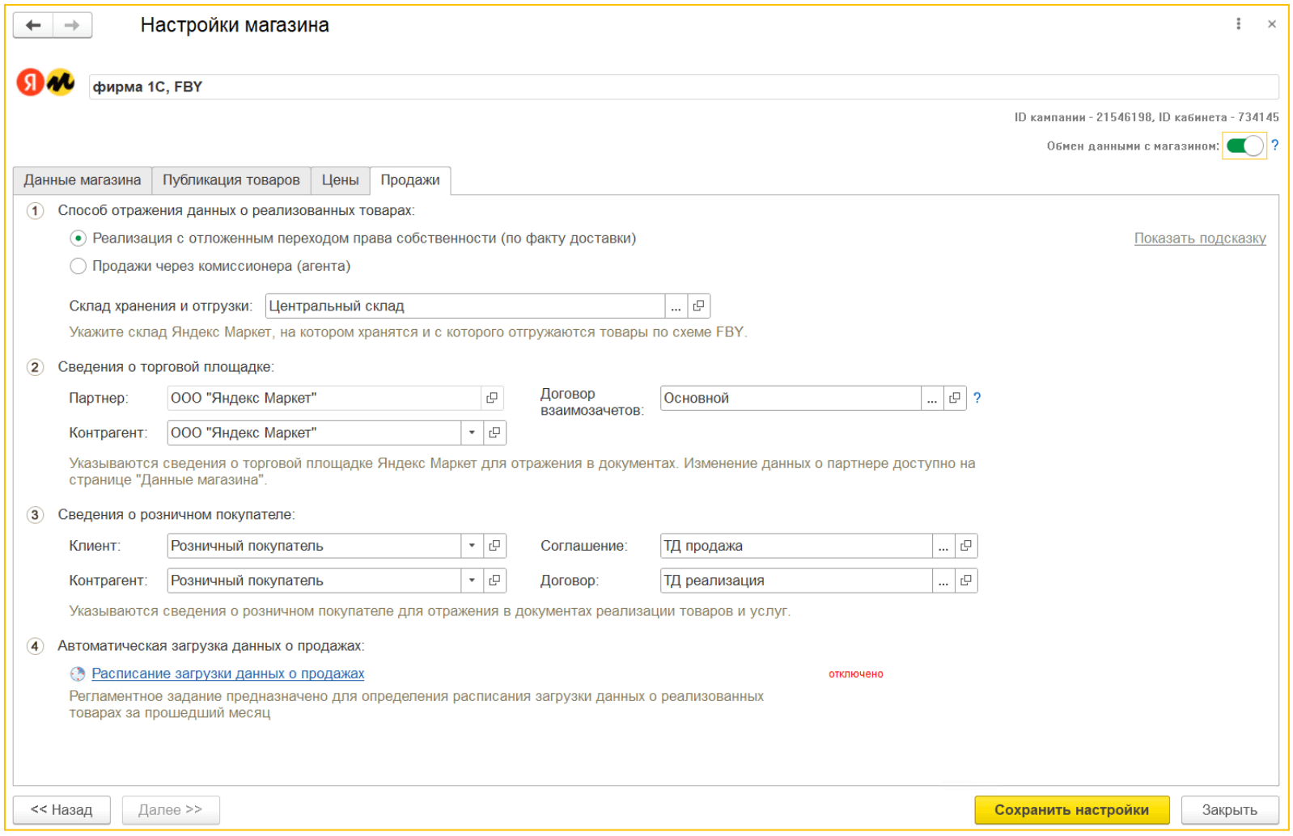This screenshot has height=836, width=1293.
Task: Open the three-dot more options menu
Action: pyautogui.click(x=1237, y=24)
